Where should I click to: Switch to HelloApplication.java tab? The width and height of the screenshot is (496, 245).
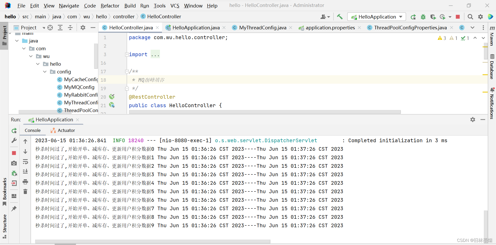pos(196,28)
